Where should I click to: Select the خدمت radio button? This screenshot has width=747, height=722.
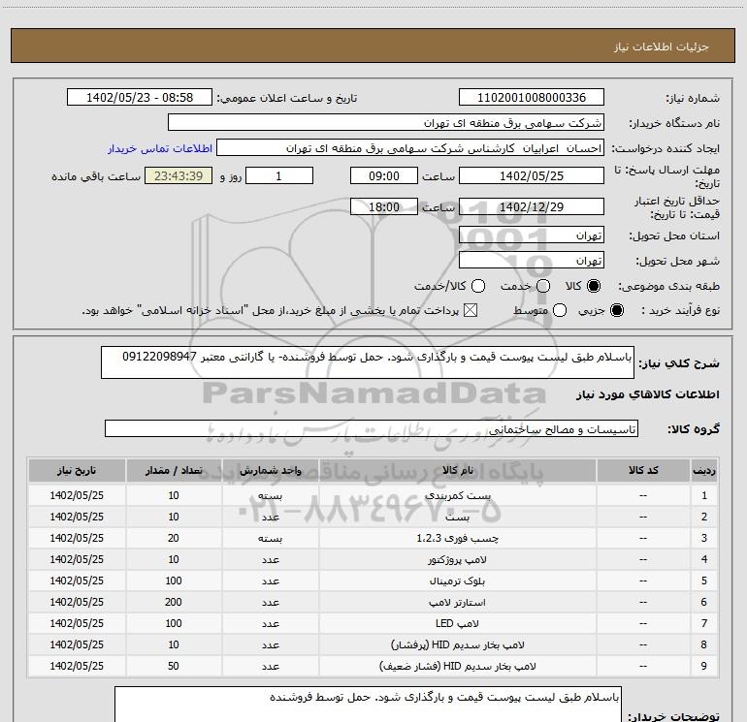click(543, 286)
